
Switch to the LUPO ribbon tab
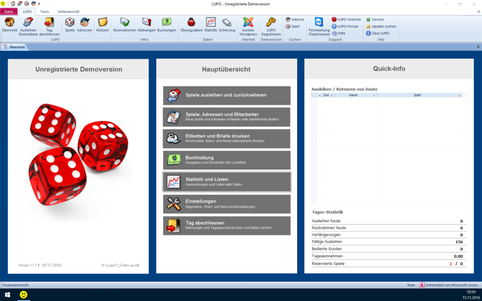(27, 12)
